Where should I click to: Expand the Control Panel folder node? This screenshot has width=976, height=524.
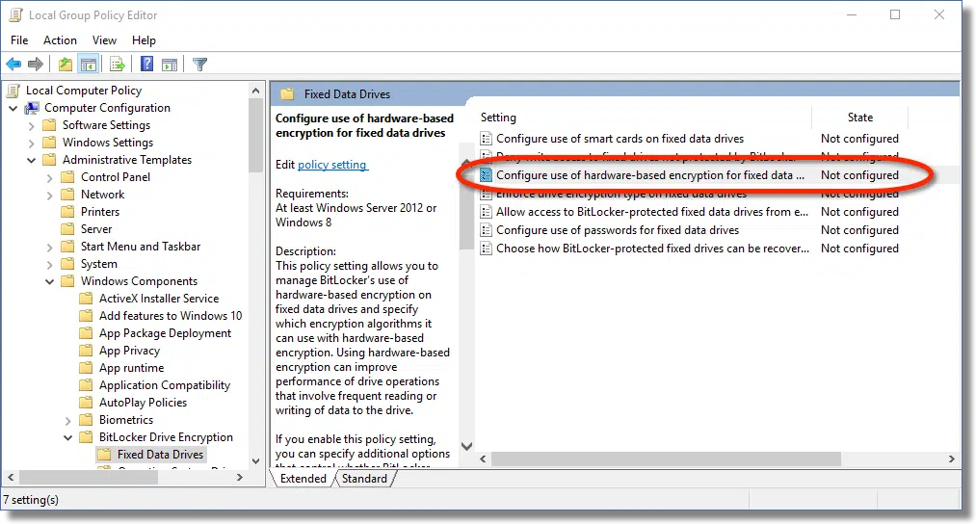[x=49, y=177]
